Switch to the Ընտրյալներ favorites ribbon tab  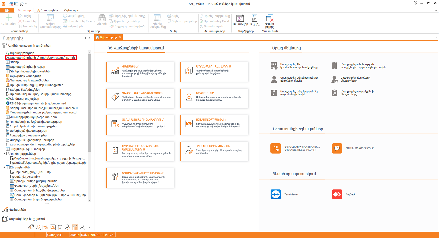point(48,10)
